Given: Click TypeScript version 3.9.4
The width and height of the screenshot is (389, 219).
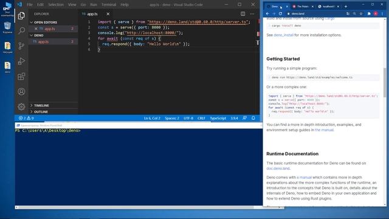Looking at the screenshot, I should [234, 118].
